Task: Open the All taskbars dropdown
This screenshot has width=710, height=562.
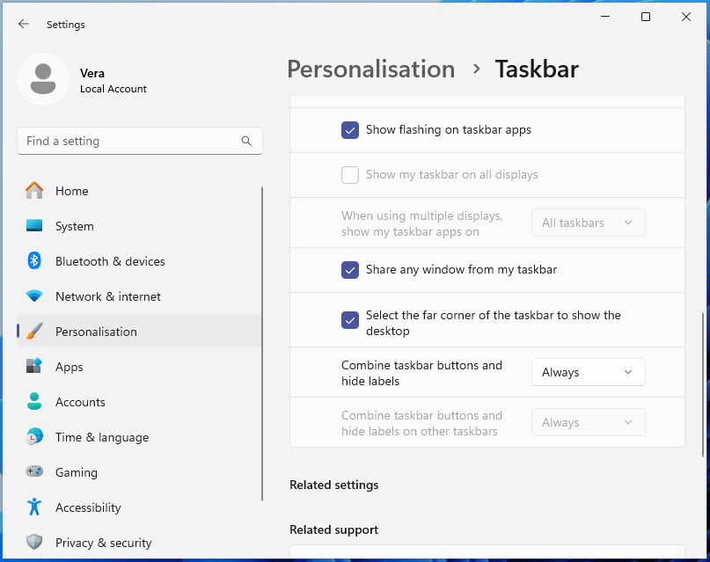Action: tap(588, 222)
